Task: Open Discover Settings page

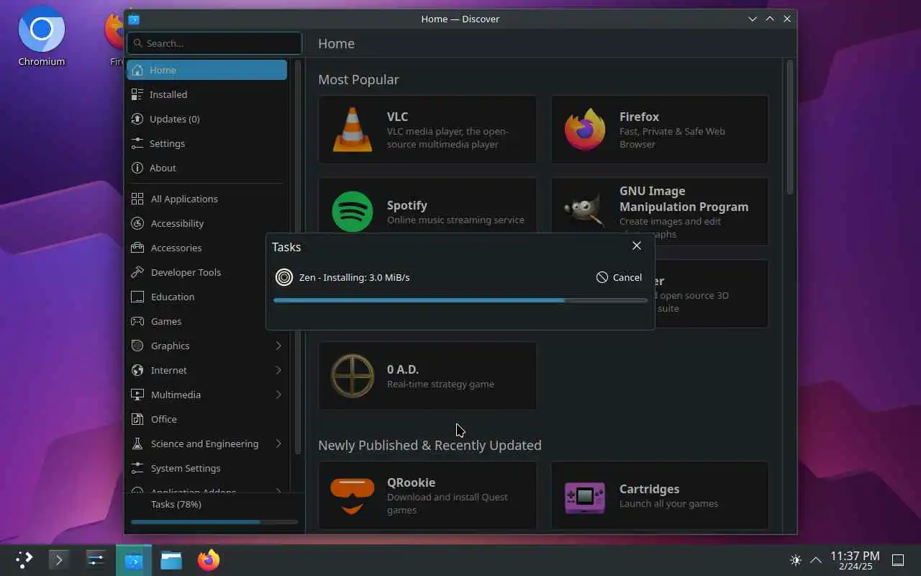Action: [207, 143]
